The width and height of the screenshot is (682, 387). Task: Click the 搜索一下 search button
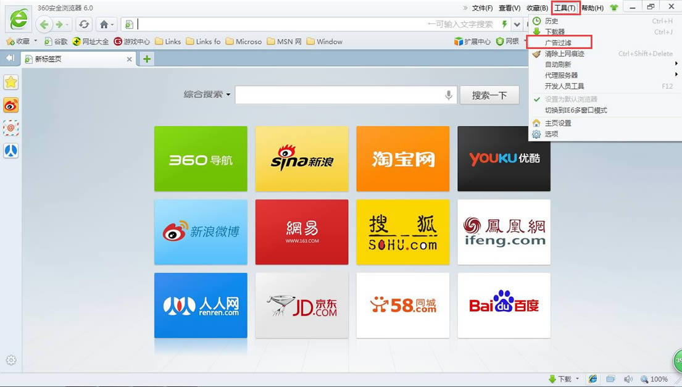pyautogui.click(x=489, y=95)
